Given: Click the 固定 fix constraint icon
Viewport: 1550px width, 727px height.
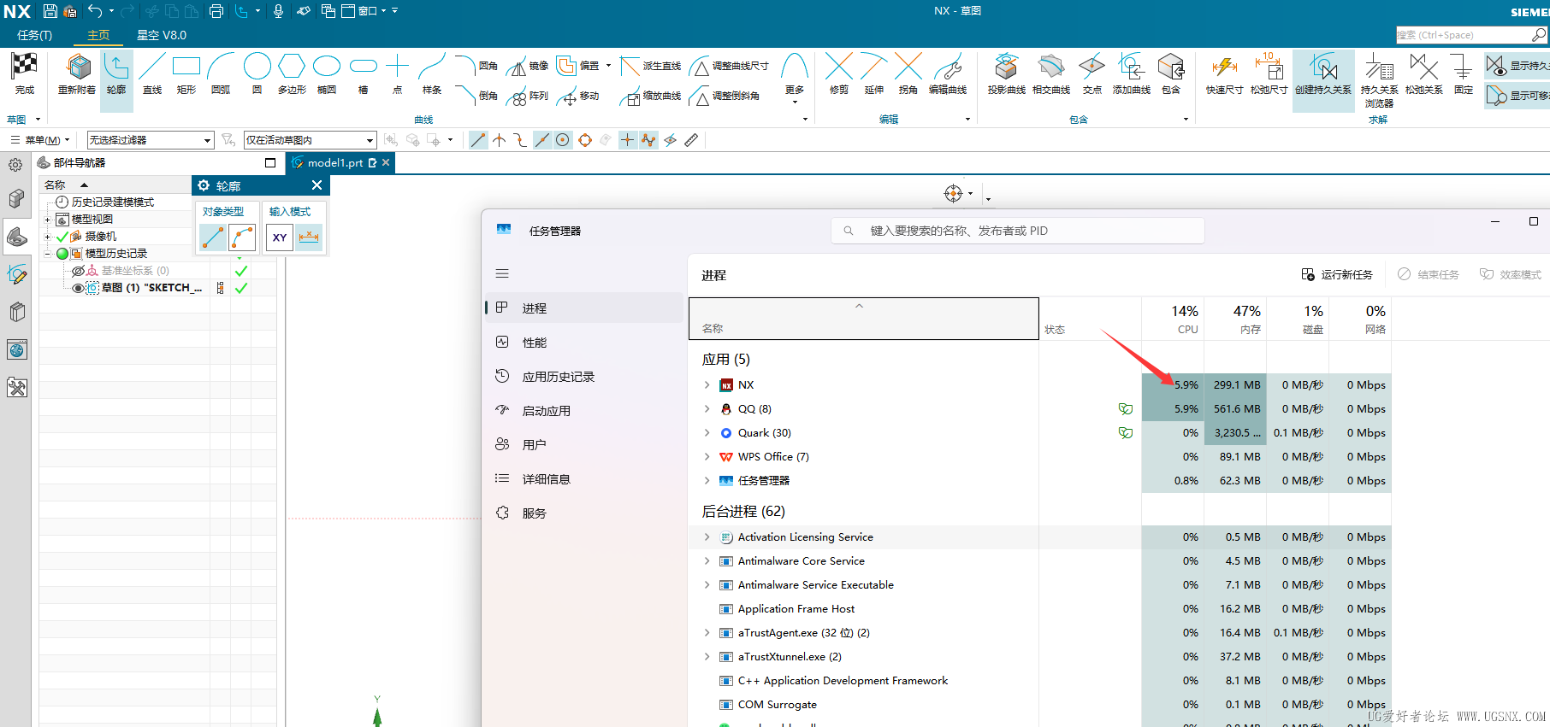Looking at the screenshot, I should (x=1463, y=67).
